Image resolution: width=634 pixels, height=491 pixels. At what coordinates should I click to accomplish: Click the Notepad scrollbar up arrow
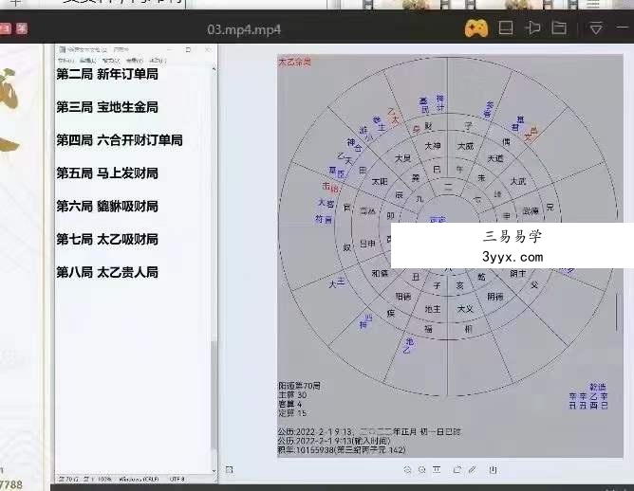pyautogui.click(x=214, y=69)
